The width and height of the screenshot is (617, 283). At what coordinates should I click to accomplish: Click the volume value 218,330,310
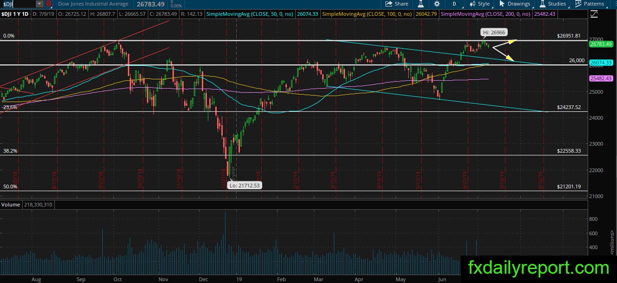point(39,204)
